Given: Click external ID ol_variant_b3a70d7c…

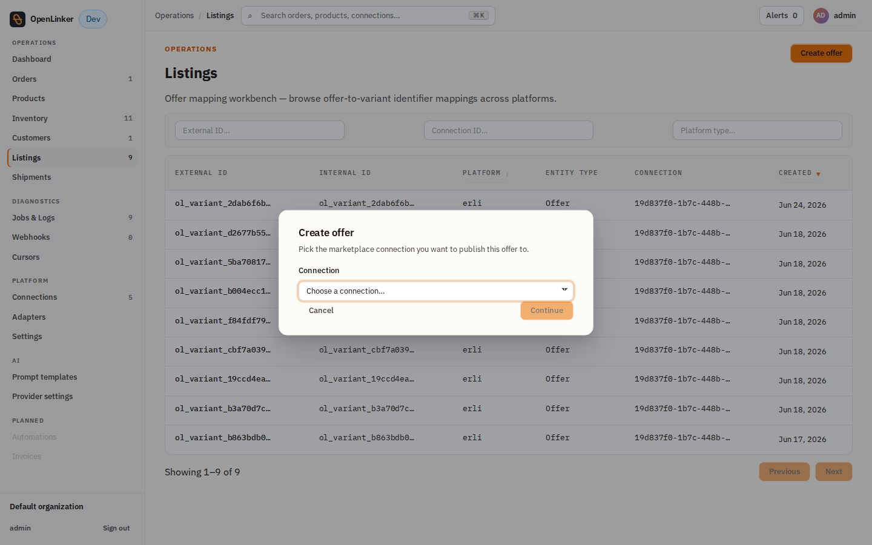Looking at the screenshot, I should [223, 409].
